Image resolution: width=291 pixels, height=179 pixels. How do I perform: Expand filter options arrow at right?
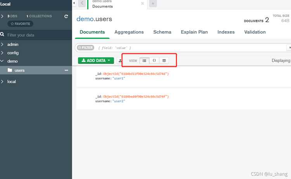click(x=289, y=48)
